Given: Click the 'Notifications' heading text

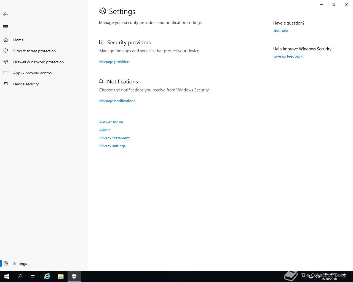Looking at the screenshot, I should click(x=122, y=82).
